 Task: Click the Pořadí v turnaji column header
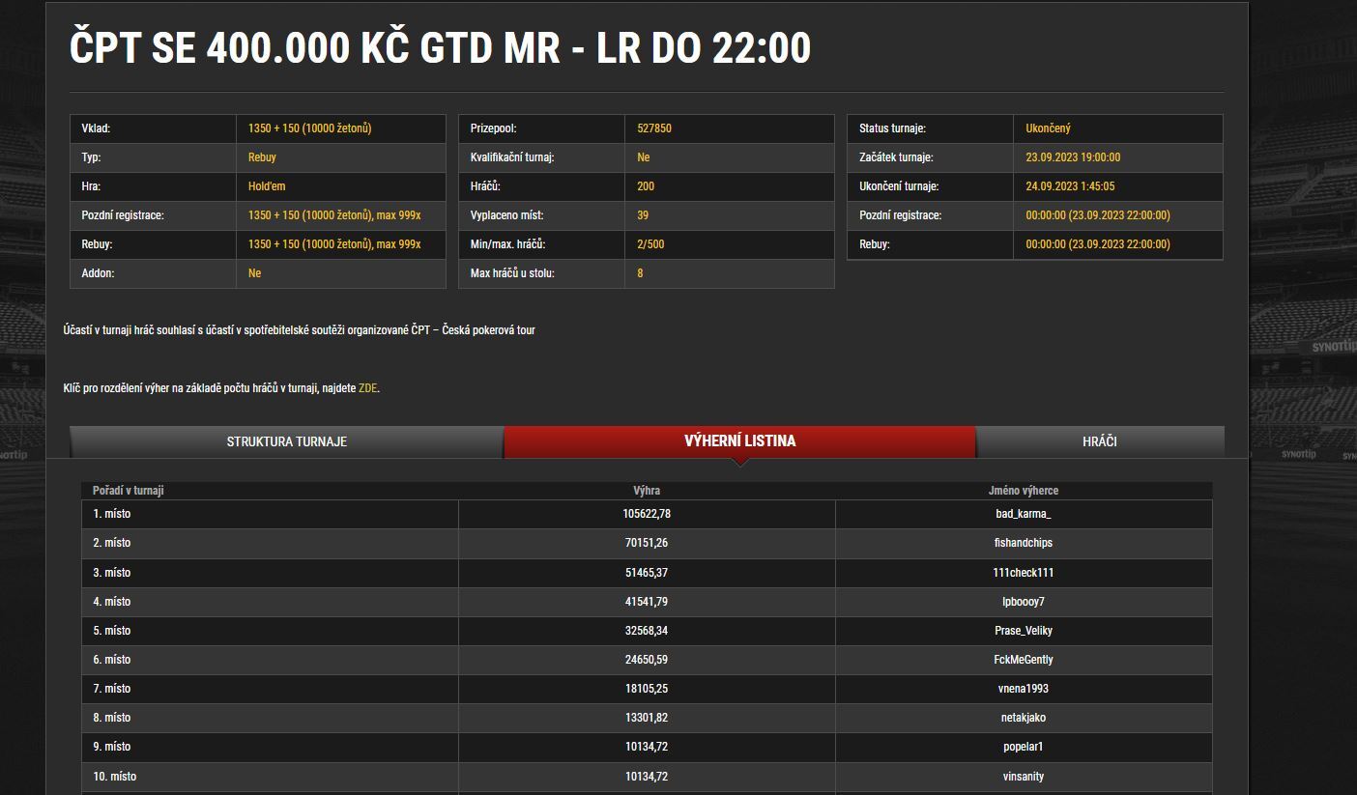coord(129,491)
